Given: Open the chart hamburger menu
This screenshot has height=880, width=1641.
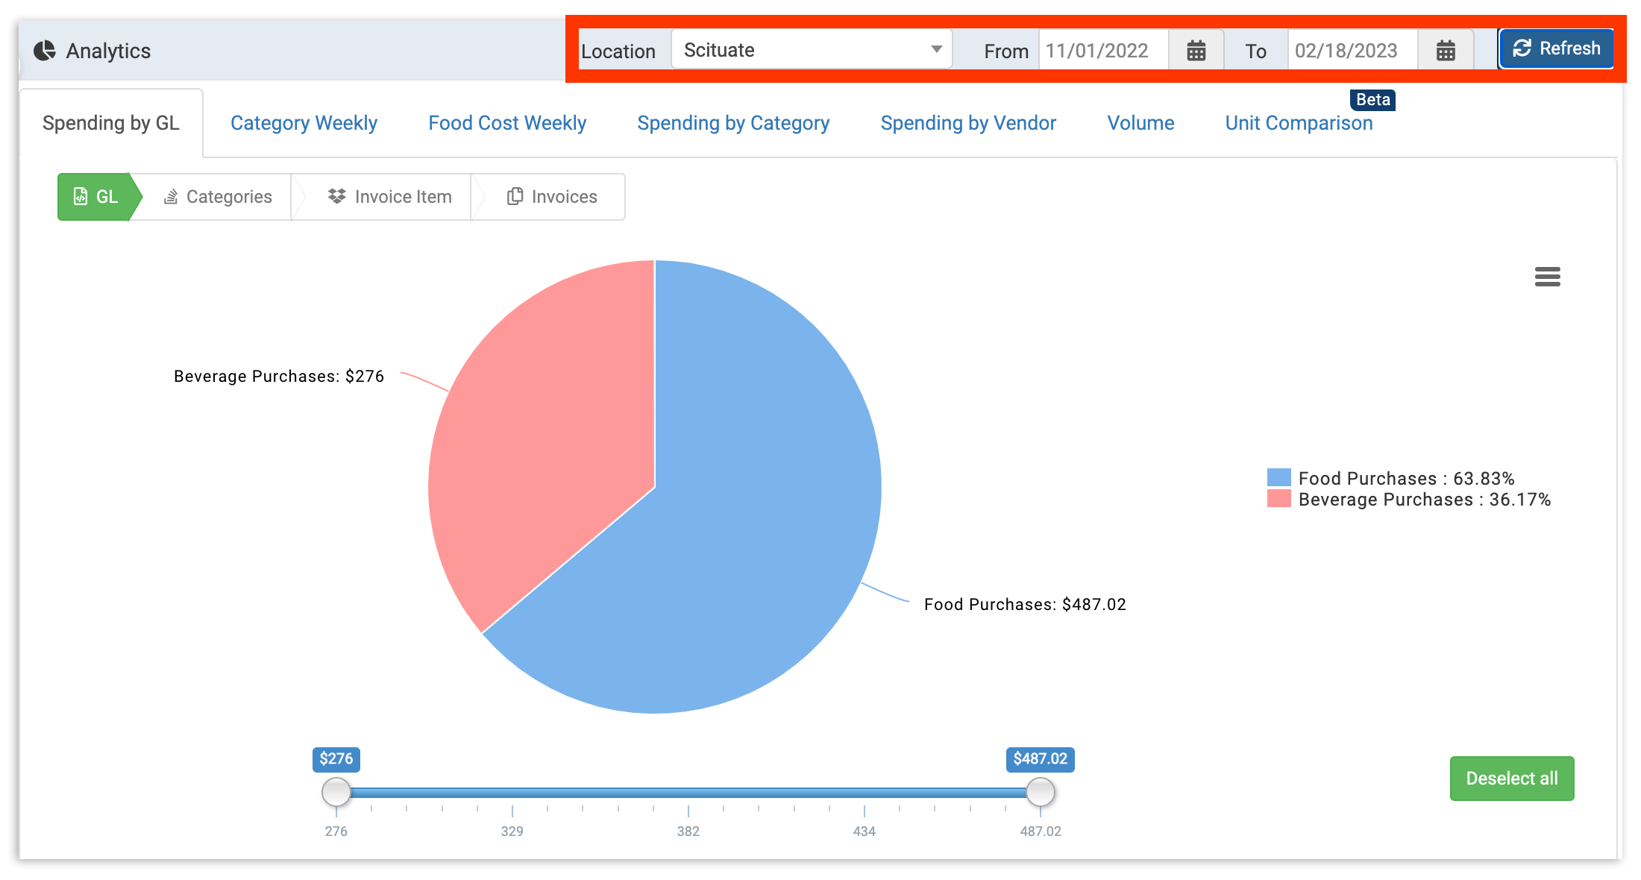Looking at the screenshot, I should coord(1547,277).
